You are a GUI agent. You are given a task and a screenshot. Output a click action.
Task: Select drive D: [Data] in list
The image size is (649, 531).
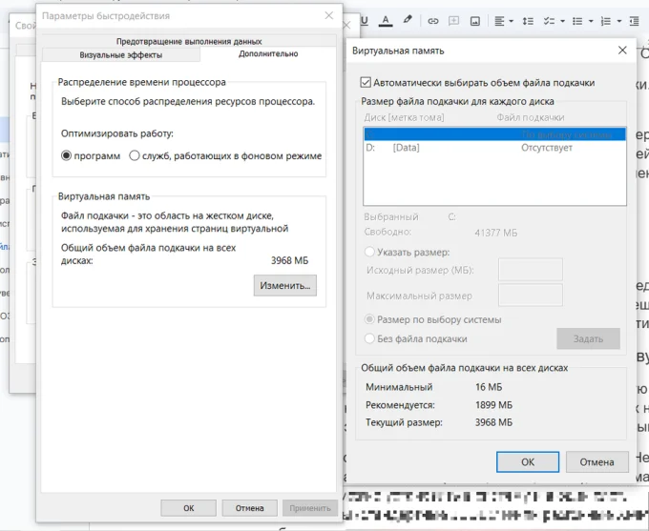coord(494,148)
